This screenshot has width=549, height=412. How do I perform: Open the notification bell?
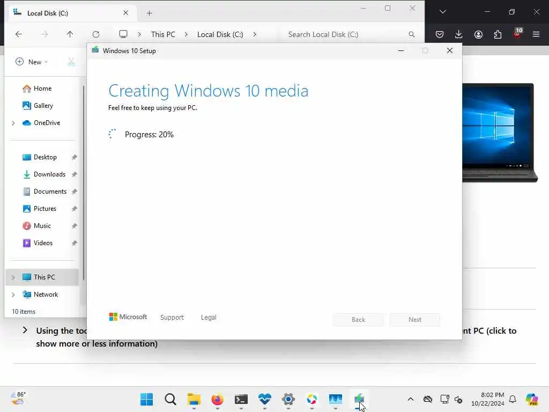tap(513, 399)
